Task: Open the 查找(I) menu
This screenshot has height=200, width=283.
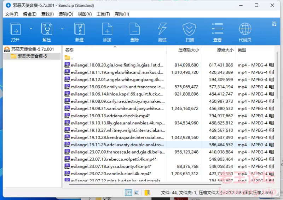Action: [47, 14]
